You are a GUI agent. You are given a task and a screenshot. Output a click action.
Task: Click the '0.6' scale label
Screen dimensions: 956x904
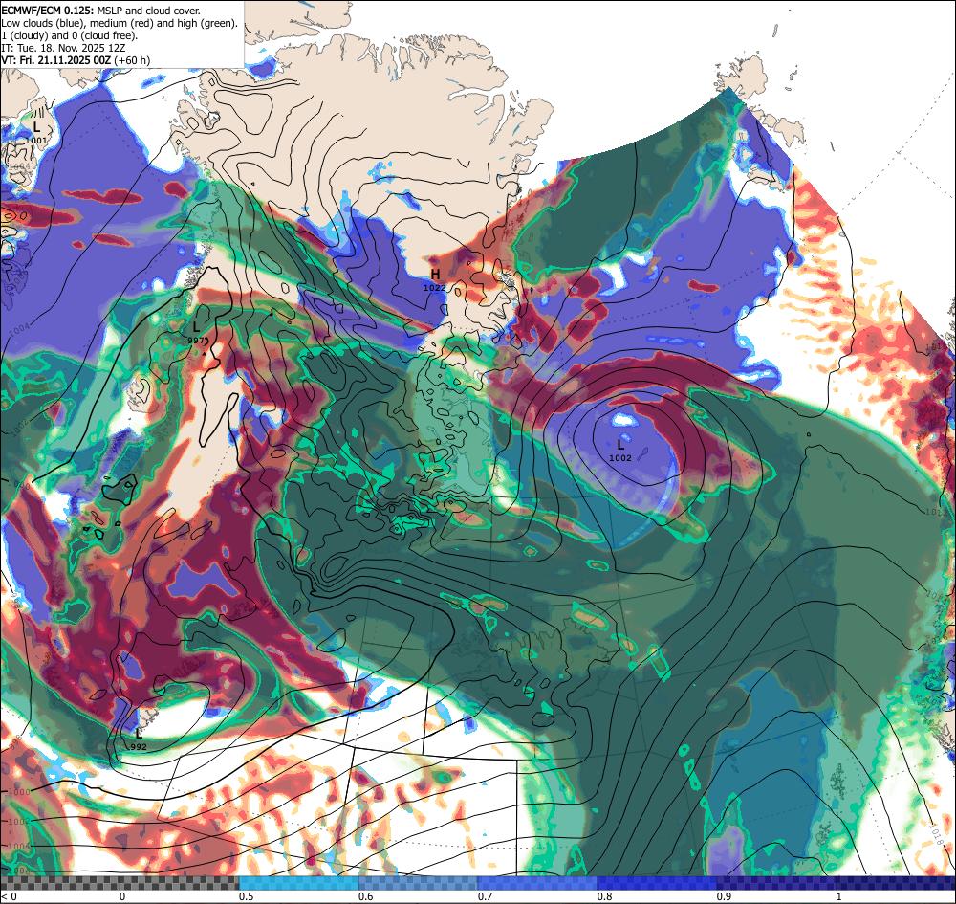point(366,896)
